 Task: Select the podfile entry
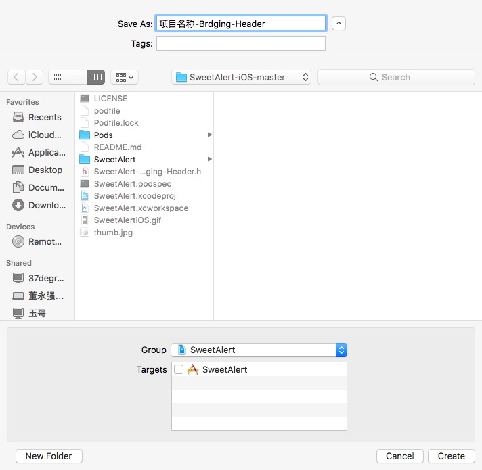coord(144,110)
